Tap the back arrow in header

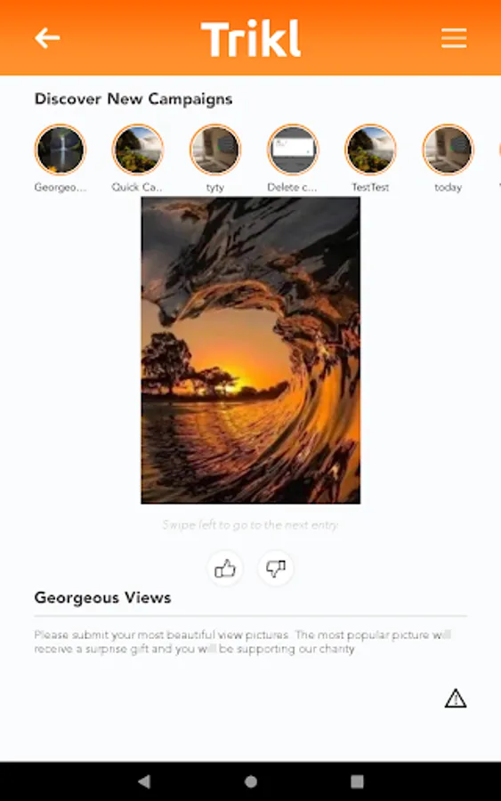click(47, 38)
